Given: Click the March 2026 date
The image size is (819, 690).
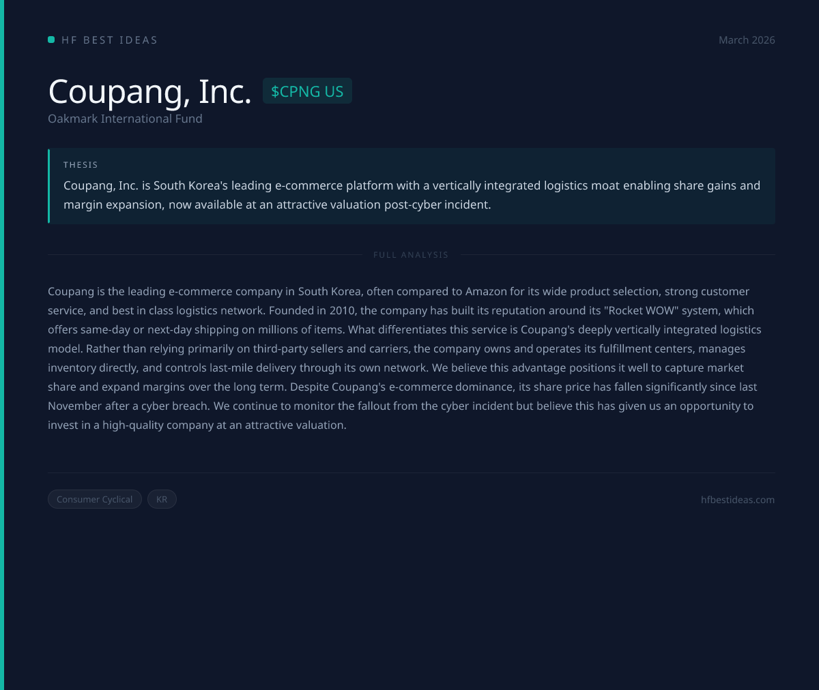Looking at the screenshot, I should pos(747,40).
